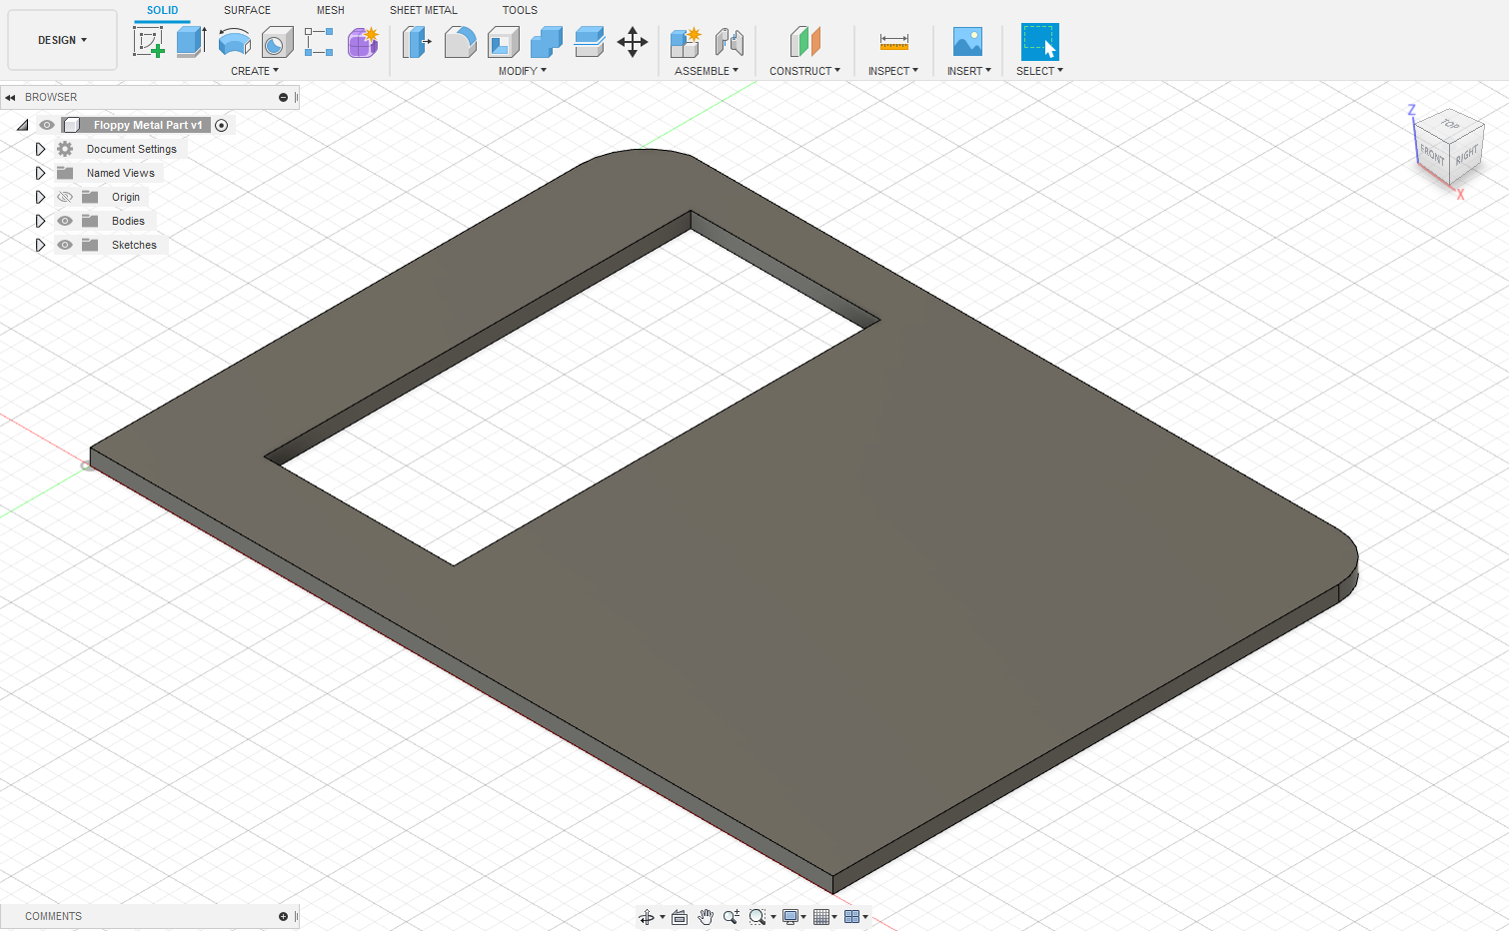Open the ASSEMBLE dropdown menu

coord(707,71)
